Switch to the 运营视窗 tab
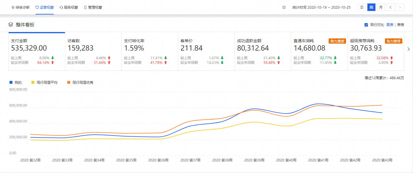 (44, 8)
